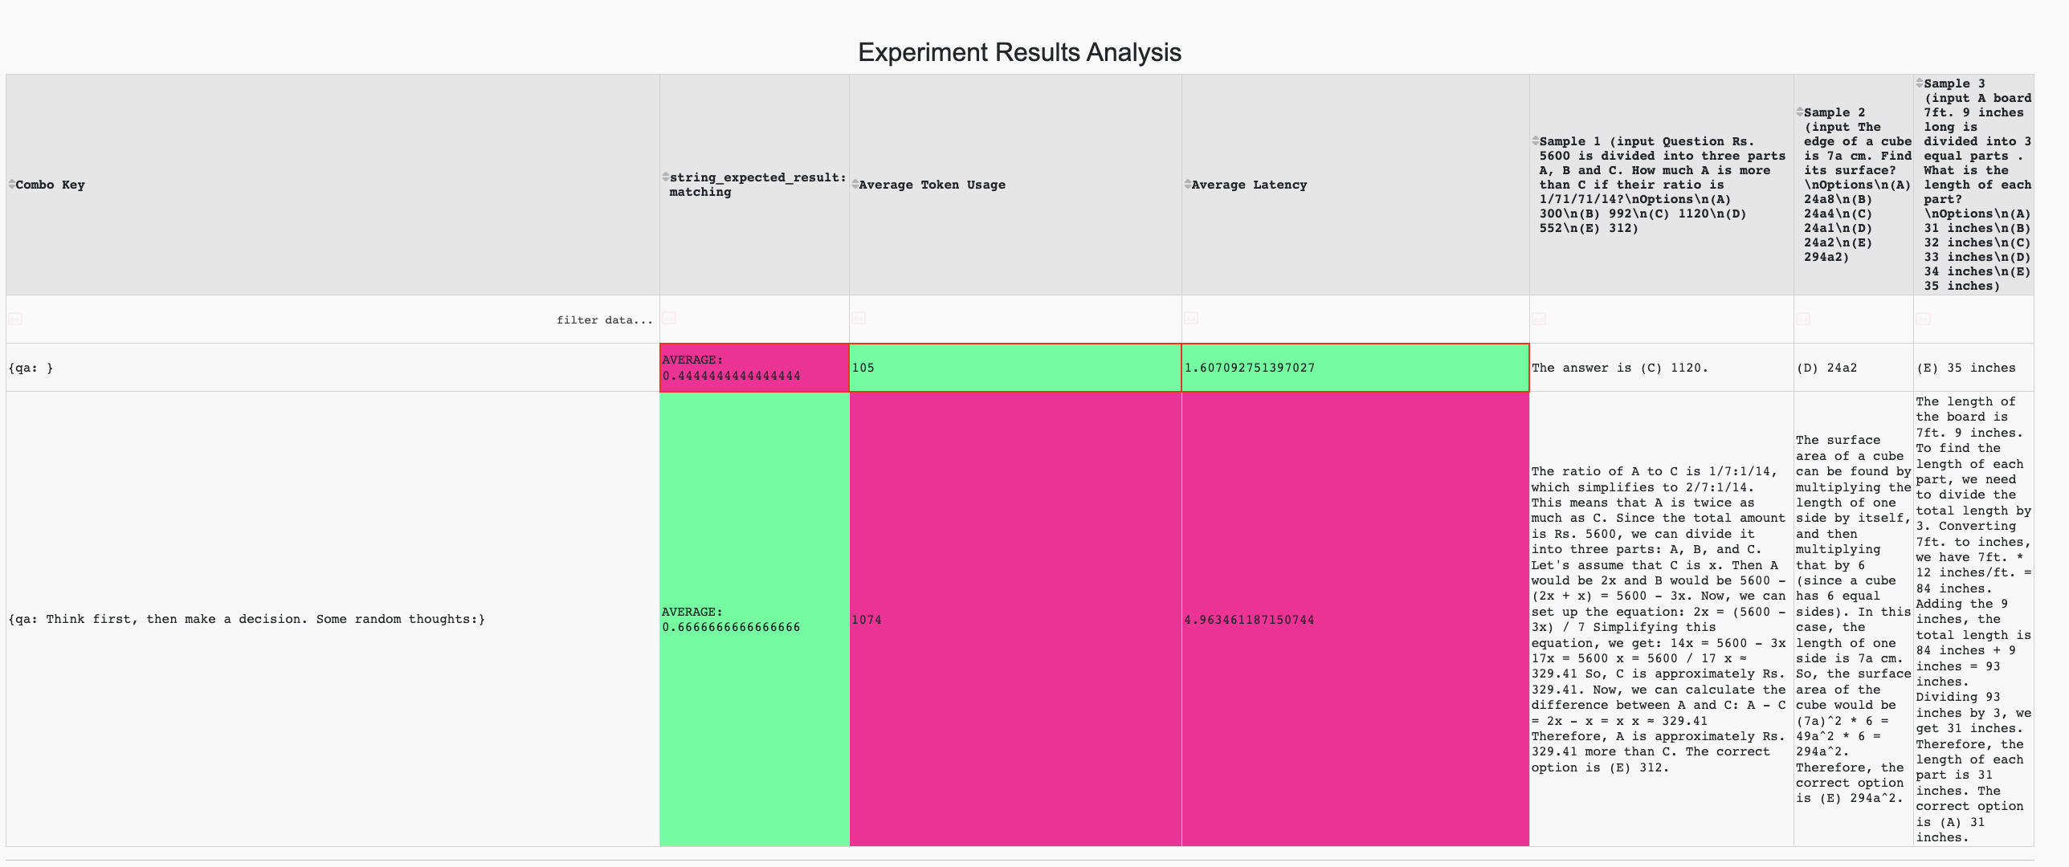Click the sort icon on string_expected_result: matching column

(665, 177)
